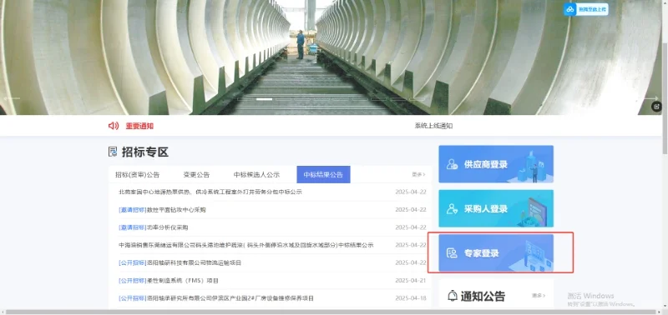The height and width of the screenshot is (315, 668).
Task: Open the 功率分析仪采购 announcement
Action: point(154,227)
